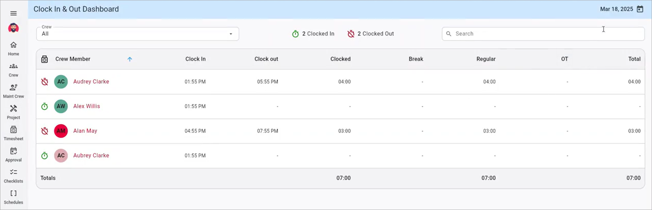
Task: Open the hamburger menu
Action: pyautogui.click(x=13, y=13)
